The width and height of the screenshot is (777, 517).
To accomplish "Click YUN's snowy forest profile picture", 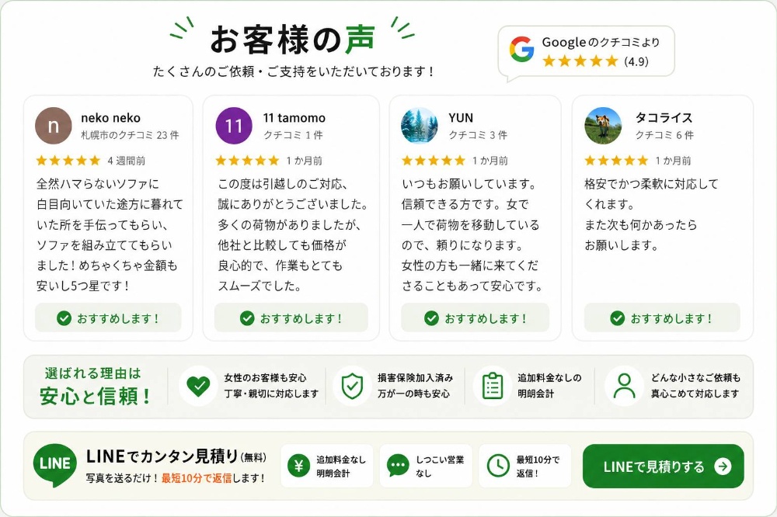I will (420, 126).
